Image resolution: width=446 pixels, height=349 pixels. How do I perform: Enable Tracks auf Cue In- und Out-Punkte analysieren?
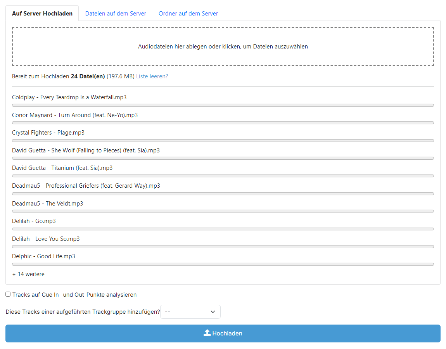click(x=8, y=294)
